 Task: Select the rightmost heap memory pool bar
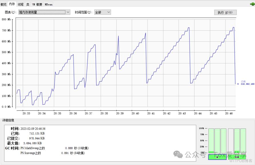[x=223, y=141]
